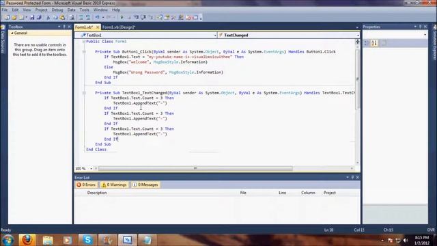Toggle auto-hide pin on Properties panel
Viewport: 437px width, 246px height.
[x=421, y=27]
